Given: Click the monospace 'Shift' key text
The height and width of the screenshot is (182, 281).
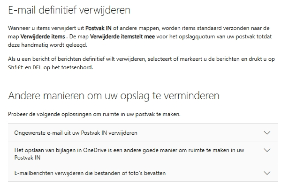Looking at the screenshot, I should point(15,67).
